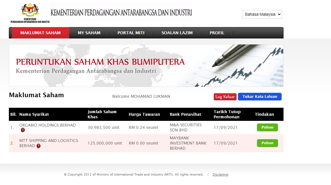Open the Soalan Lazim page
Viewport: 331px width, 185px height.
click(x=177, y=33)
